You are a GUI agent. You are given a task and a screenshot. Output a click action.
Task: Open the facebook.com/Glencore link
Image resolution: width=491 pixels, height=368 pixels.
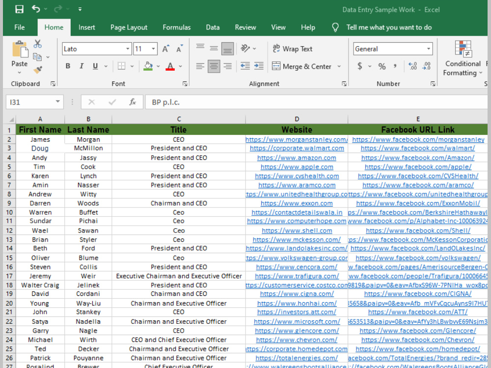(418, 331)
